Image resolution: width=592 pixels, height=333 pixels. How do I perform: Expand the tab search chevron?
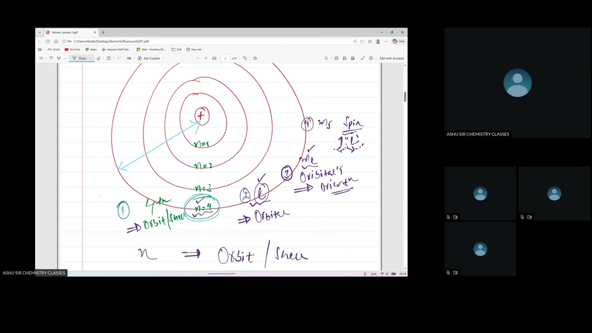(40, 32)
